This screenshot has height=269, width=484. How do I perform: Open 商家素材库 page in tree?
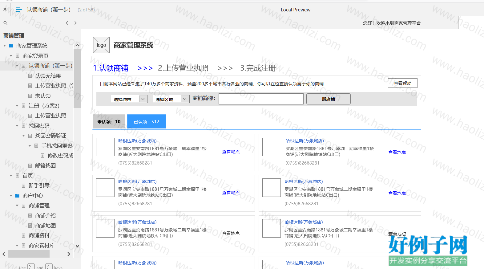[x=42, y=246]
